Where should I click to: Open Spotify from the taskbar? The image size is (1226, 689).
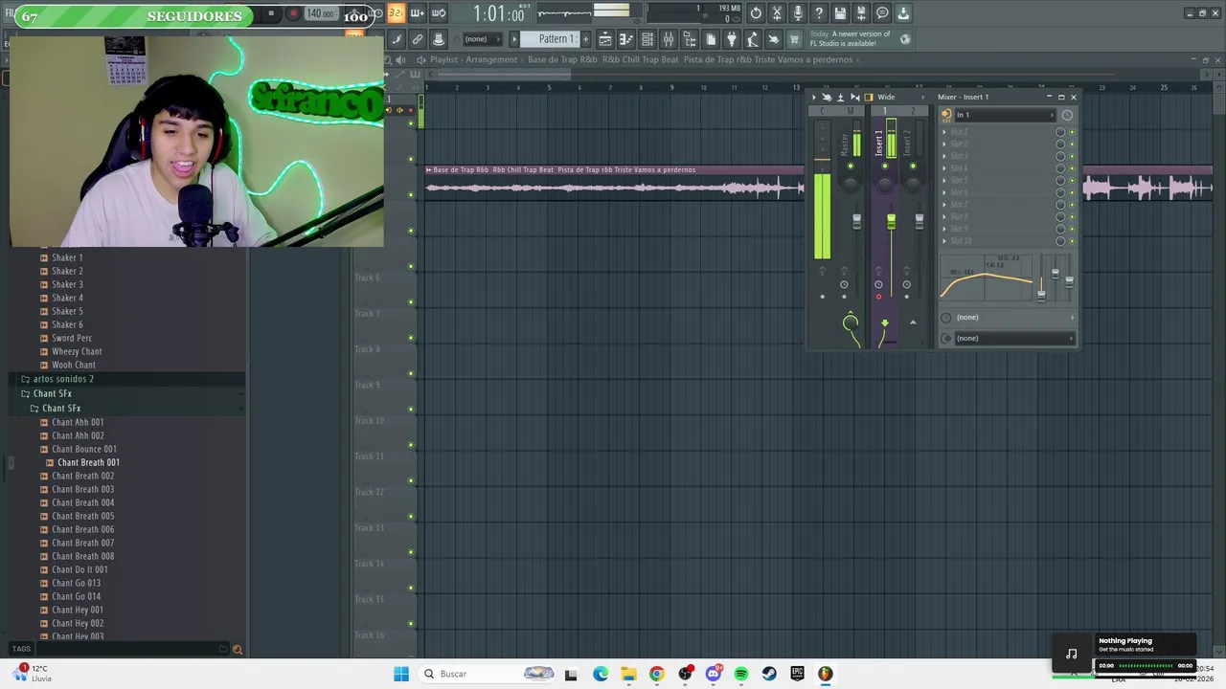[x=741, y=674]
